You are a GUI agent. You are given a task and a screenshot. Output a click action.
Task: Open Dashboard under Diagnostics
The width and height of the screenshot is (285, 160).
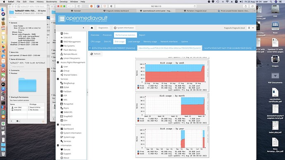coord(67,129)
